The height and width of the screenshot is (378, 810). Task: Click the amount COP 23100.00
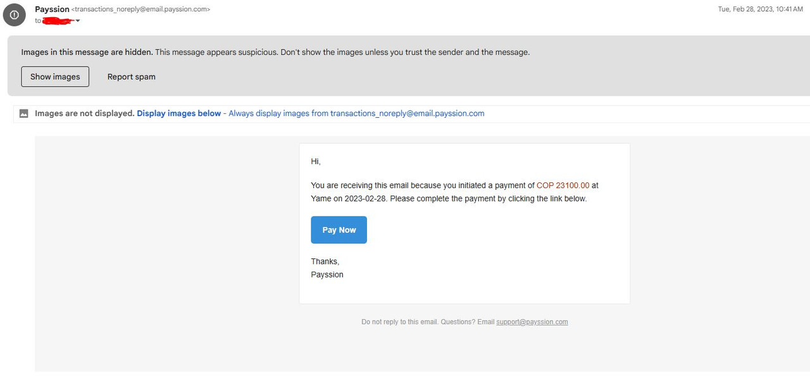point(563,186)
